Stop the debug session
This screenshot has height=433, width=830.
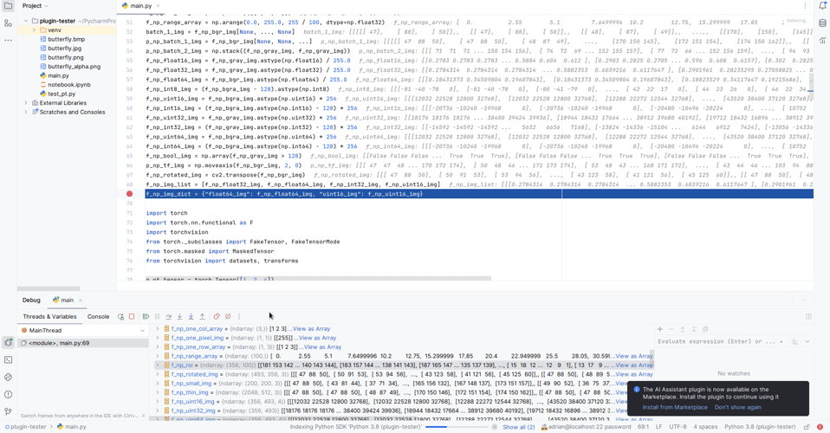tap(132, 317)
